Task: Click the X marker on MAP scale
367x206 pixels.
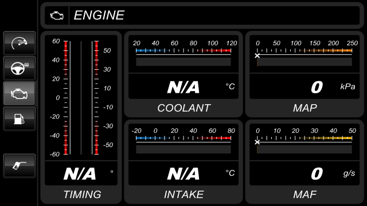Action: (257, 56)
